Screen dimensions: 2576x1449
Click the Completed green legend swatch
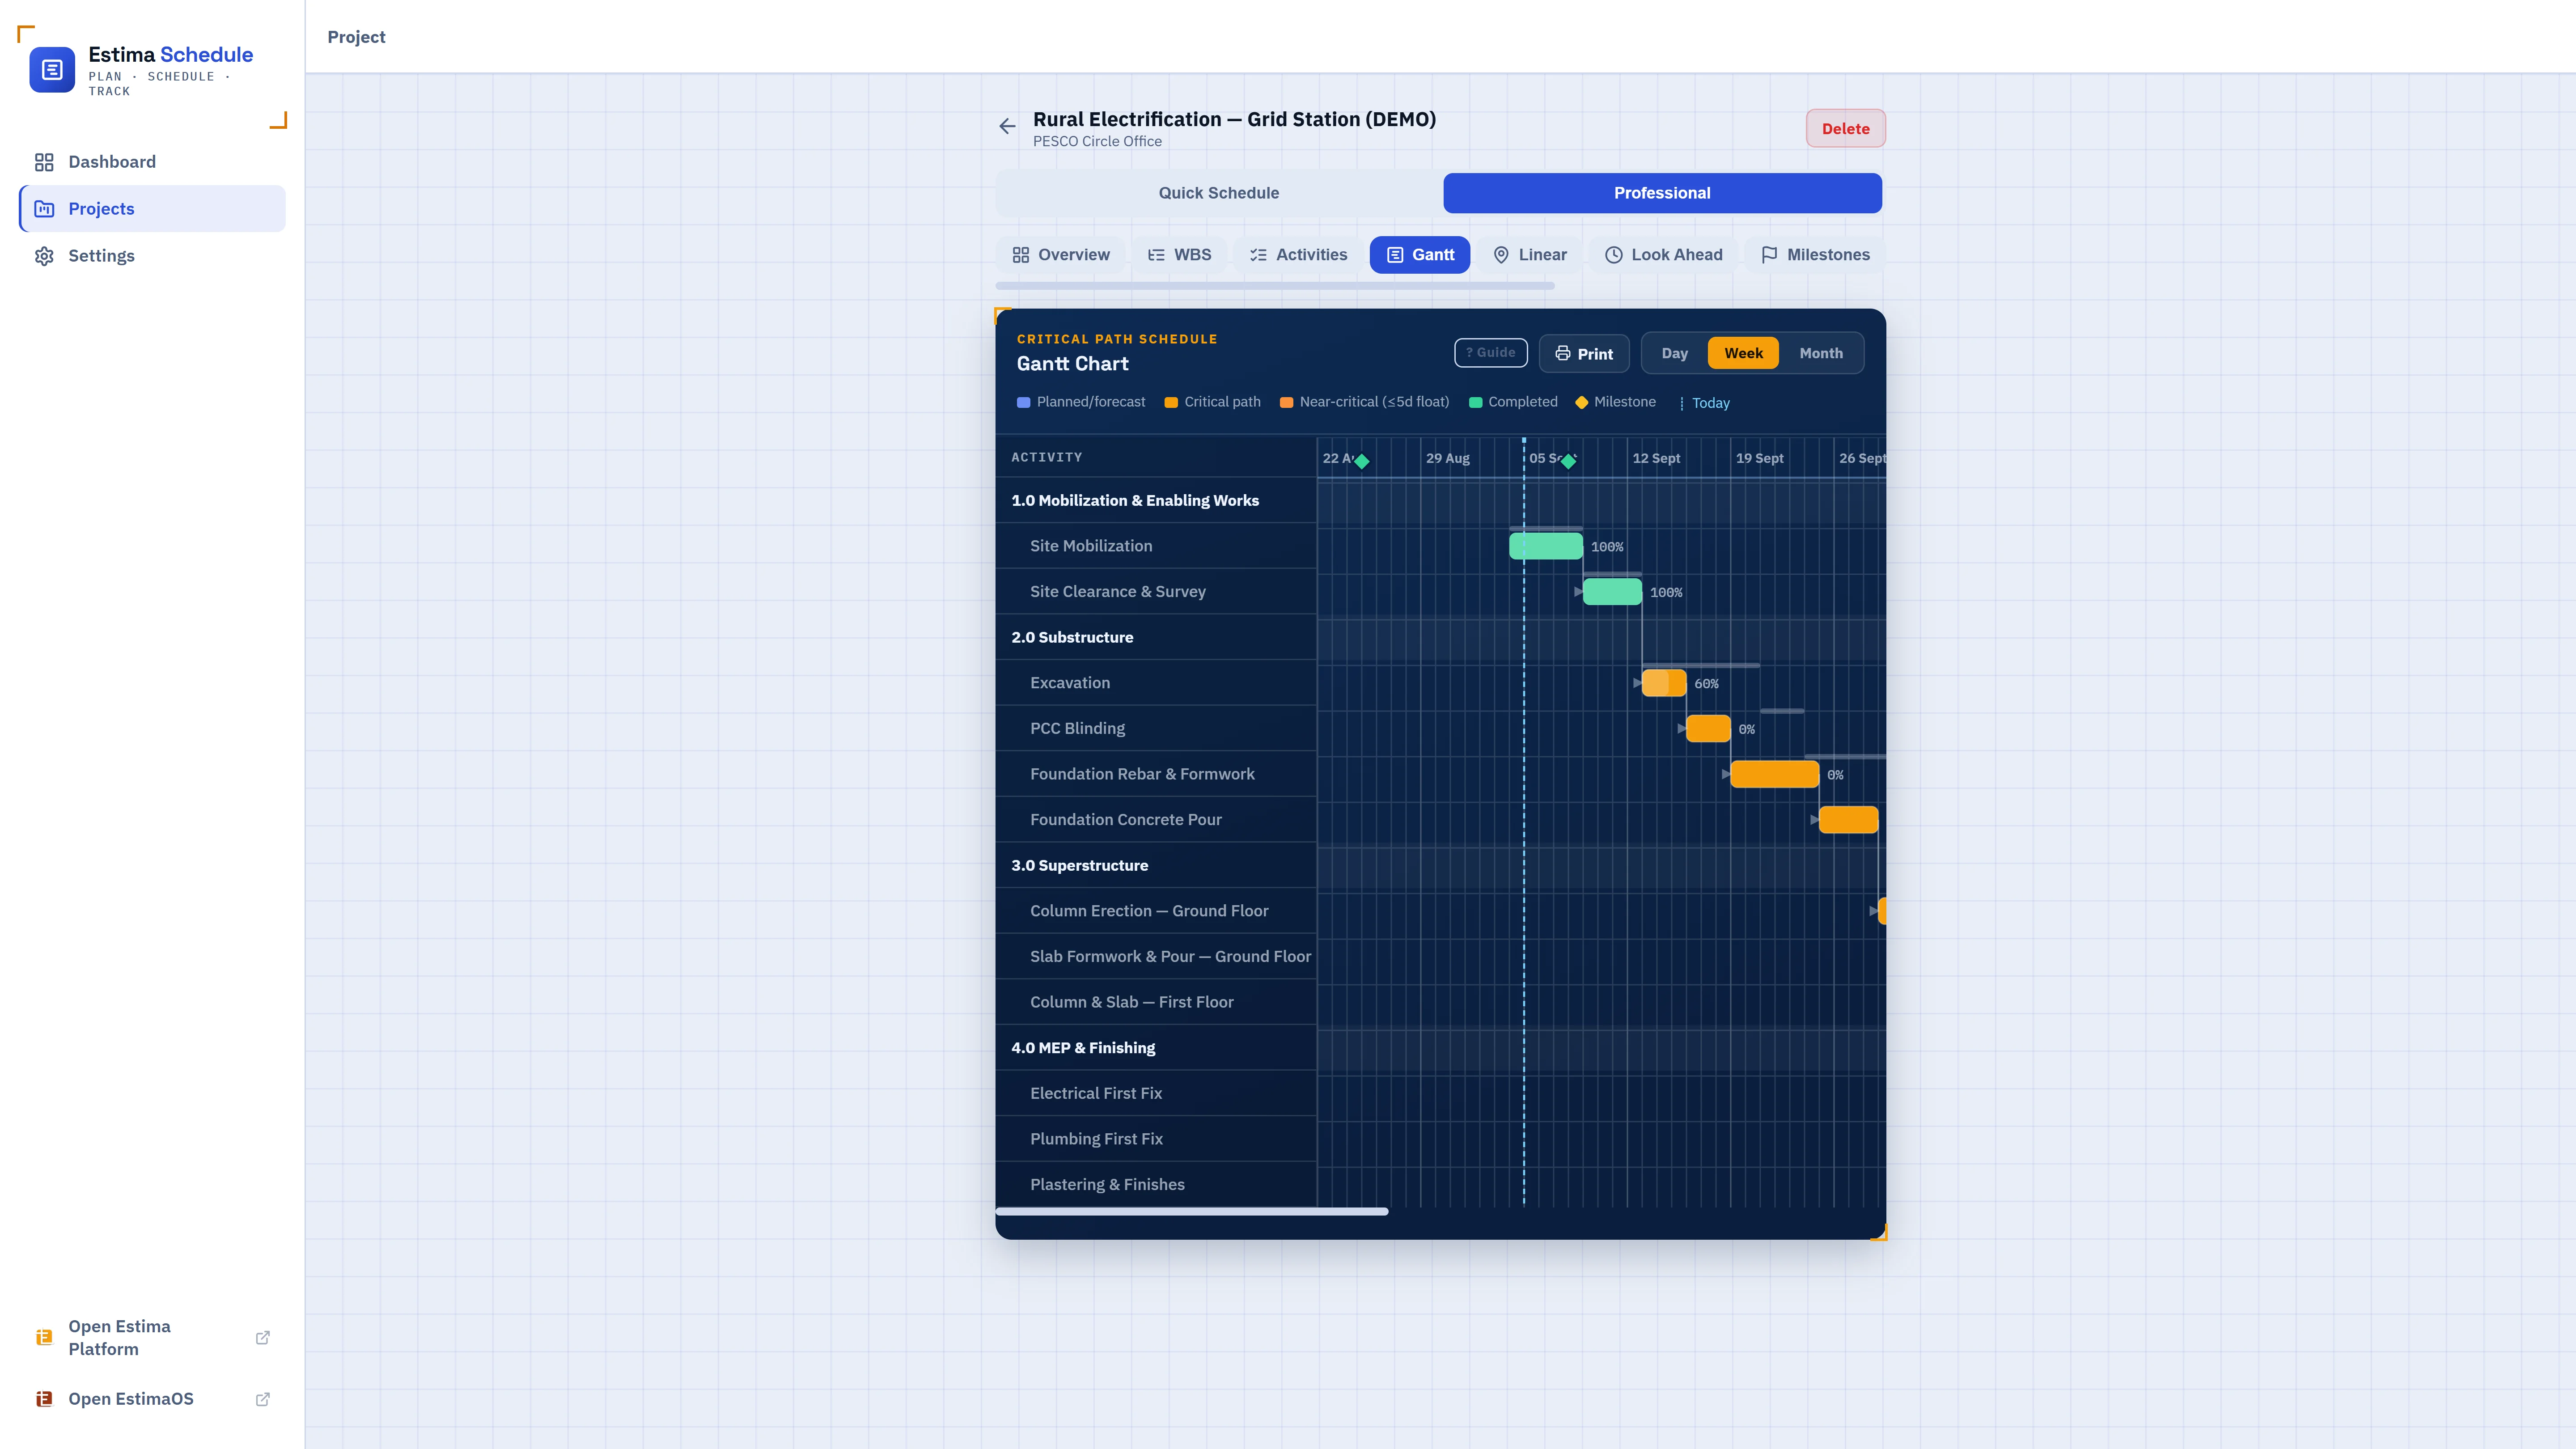[1475, 403]
